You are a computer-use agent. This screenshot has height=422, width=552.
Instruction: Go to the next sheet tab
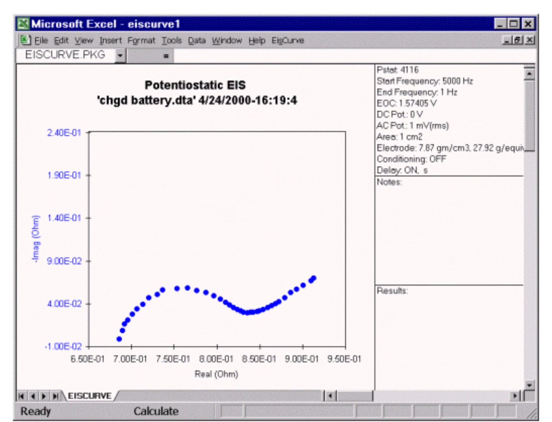pyautogui.click(x=44, y=396)
